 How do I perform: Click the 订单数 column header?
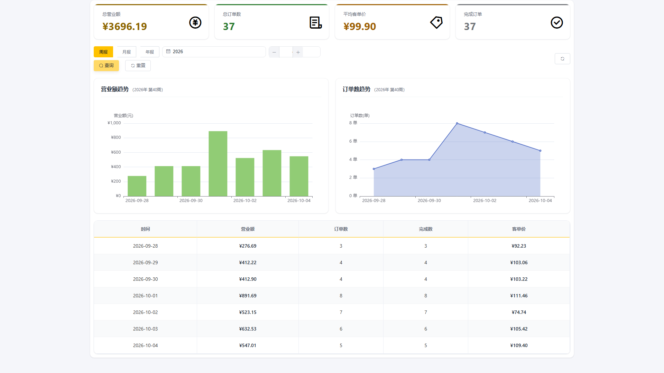341,229
